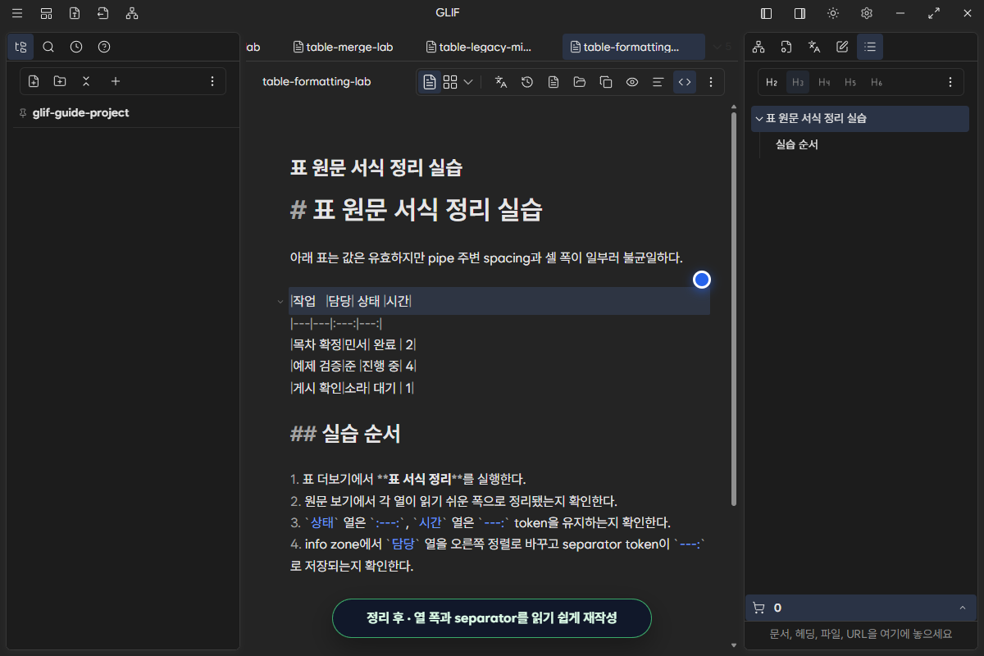Screen dimensions: 984x656
Task: Jump to 실습 순서 in outline
Action: coord(797,144)
